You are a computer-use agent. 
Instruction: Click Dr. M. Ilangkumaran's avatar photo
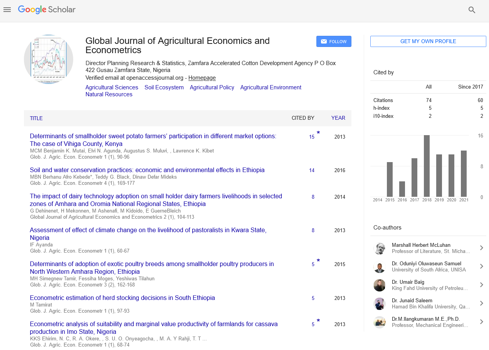tap(380, 322)
